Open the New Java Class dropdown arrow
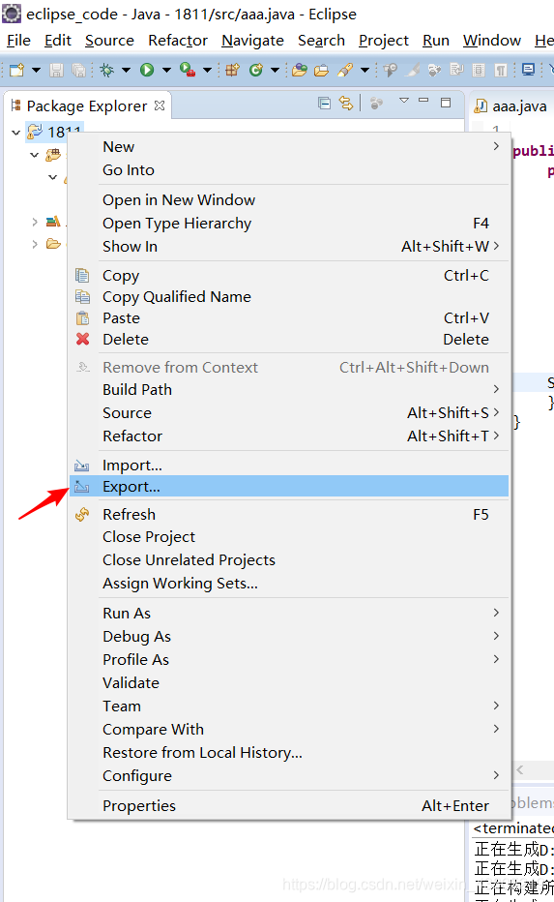Viewport: 554px width, 902px height. [x=275, y=71]
